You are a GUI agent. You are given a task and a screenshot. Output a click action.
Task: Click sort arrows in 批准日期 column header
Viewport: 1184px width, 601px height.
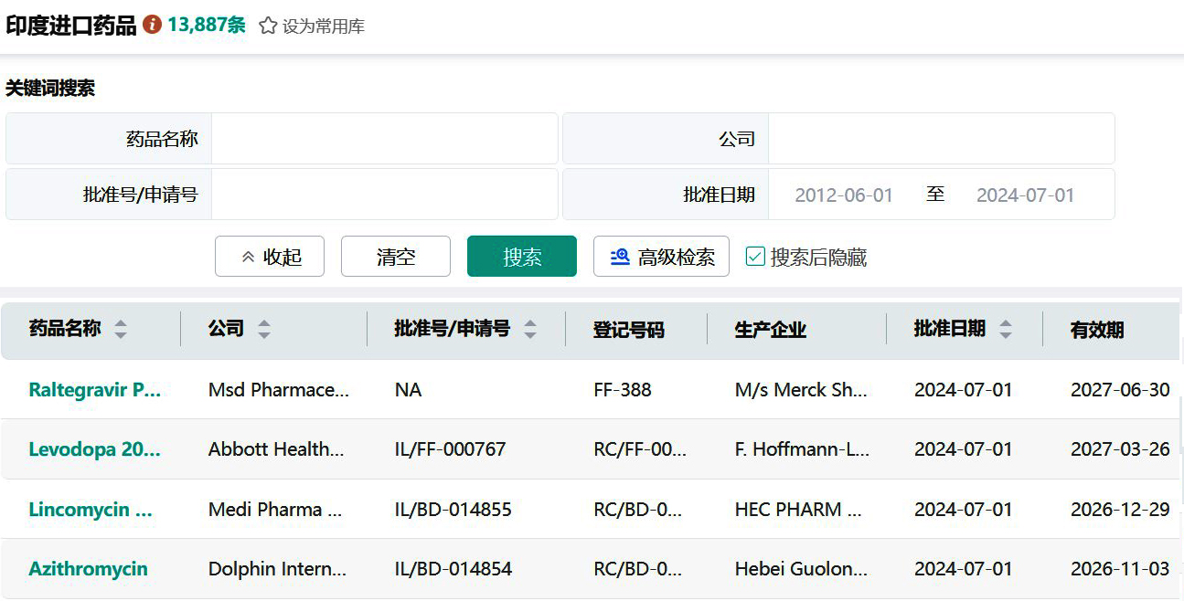pyautogui.click(x=1006, y=330)
